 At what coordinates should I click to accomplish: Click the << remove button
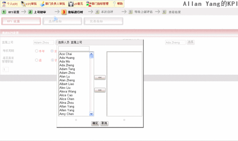[100, 77]
